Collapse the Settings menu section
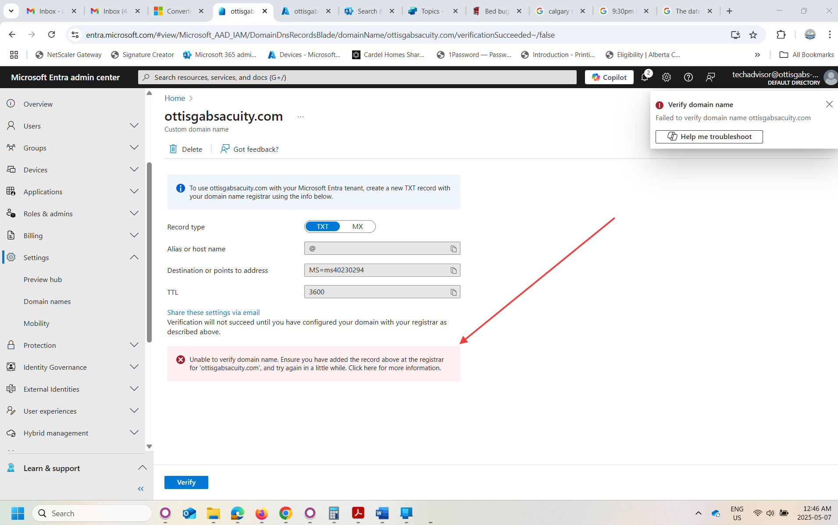The height and width of the screenshot is (525, 838). tap(134, 257)
